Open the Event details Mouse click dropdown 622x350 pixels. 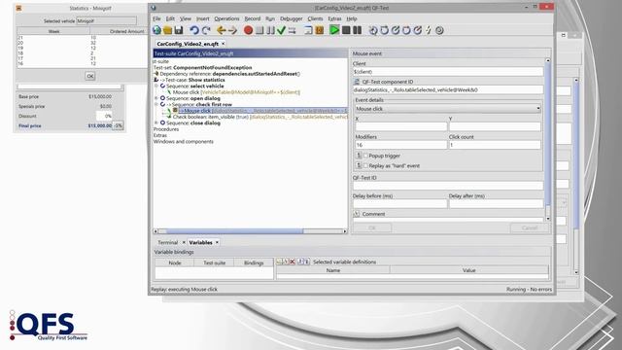(448, 108)
